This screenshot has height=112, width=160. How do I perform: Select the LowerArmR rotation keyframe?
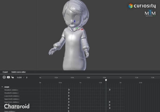[69, 96]
